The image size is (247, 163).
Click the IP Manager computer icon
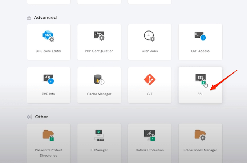coord(99,135)
